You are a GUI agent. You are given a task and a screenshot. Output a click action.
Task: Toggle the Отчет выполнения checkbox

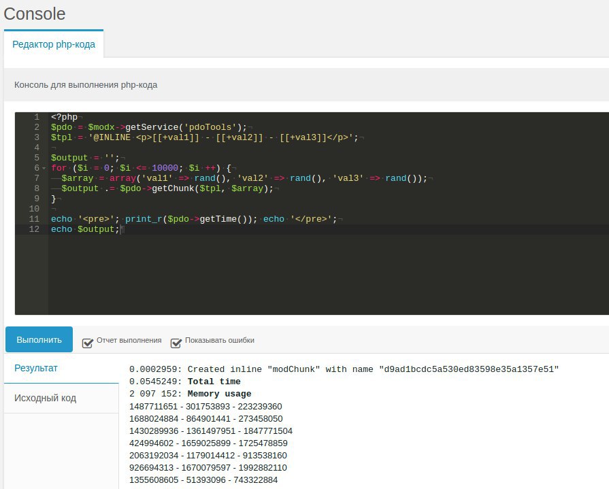(87, 343)
